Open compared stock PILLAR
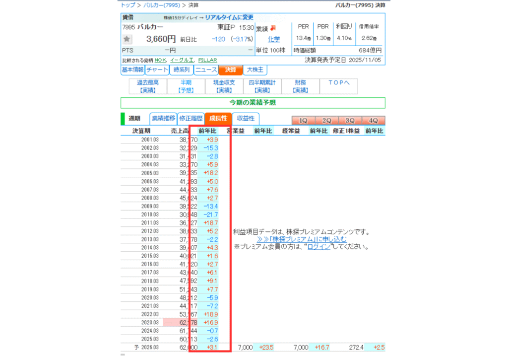Image resolution: width=508 pixels, height=356 pixels. 207,60
